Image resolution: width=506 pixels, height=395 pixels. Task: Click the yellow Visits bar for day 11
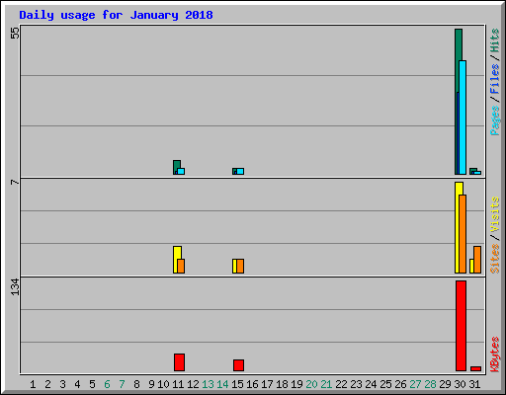[176, 260]
